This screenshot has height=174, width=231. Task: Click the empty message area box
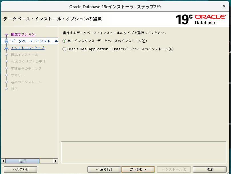(x=143, y=152)
